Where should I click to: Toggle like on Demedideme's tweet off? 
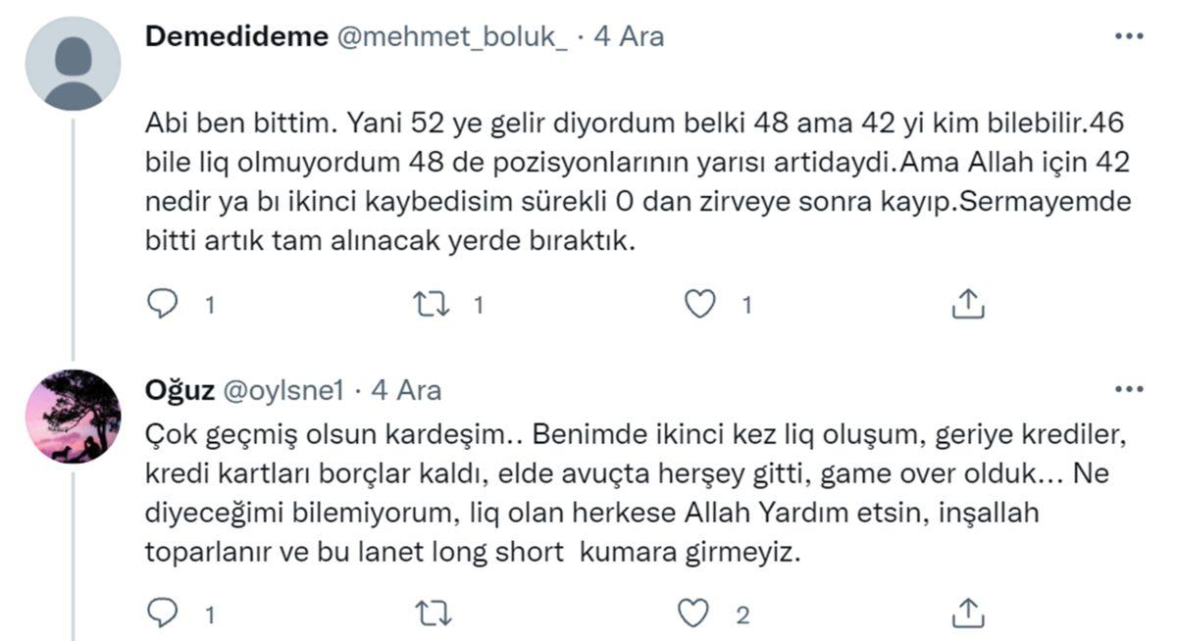[x=697, y=306]
